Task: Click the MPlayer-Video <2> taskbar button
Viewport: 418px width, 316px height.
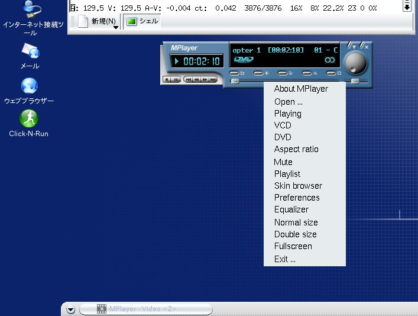Action: click(145, 309)
